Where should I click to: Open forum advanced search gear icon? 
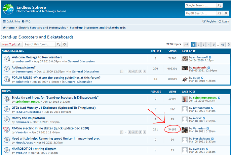coord(65,44)
